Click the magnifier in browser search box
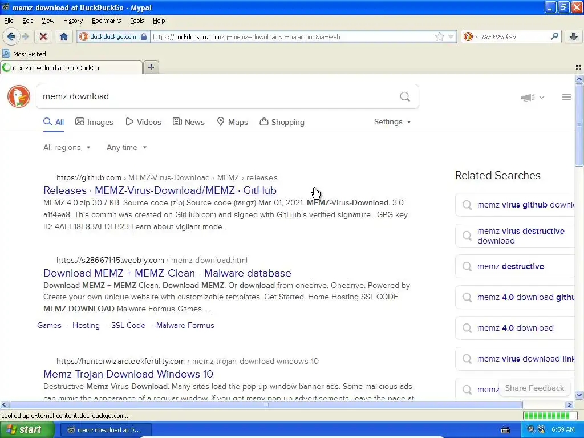584x438 pixels. [x=554, y=36]
